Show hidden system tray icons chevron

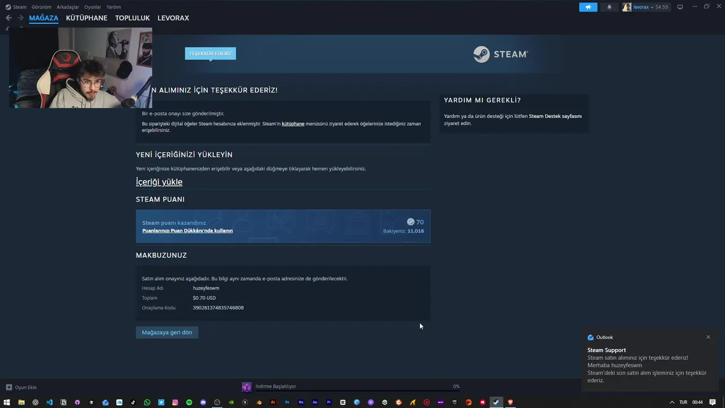[671, 402]
